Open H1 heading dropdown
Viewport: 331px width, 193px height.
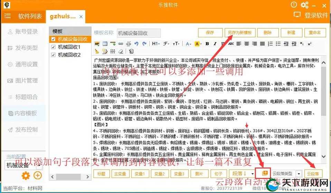[156, 43]
